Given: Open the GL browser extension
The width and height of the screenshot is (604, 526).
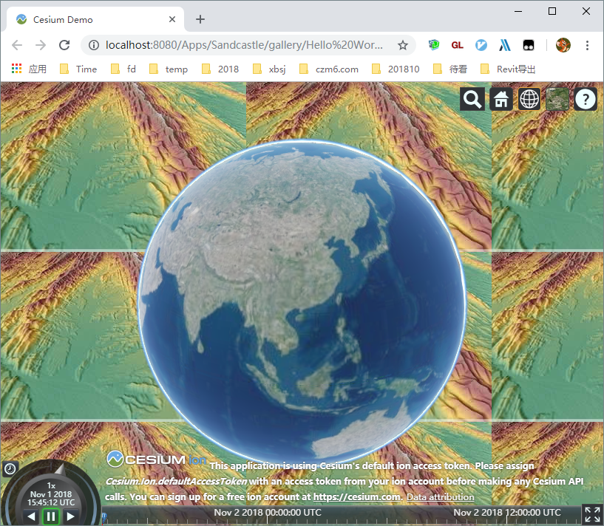Looking at the screenshot, I should pos(457,45).
